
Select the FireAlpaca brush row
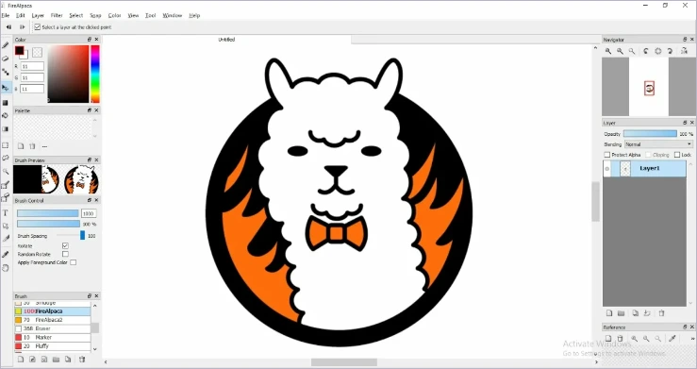[53, 311]
